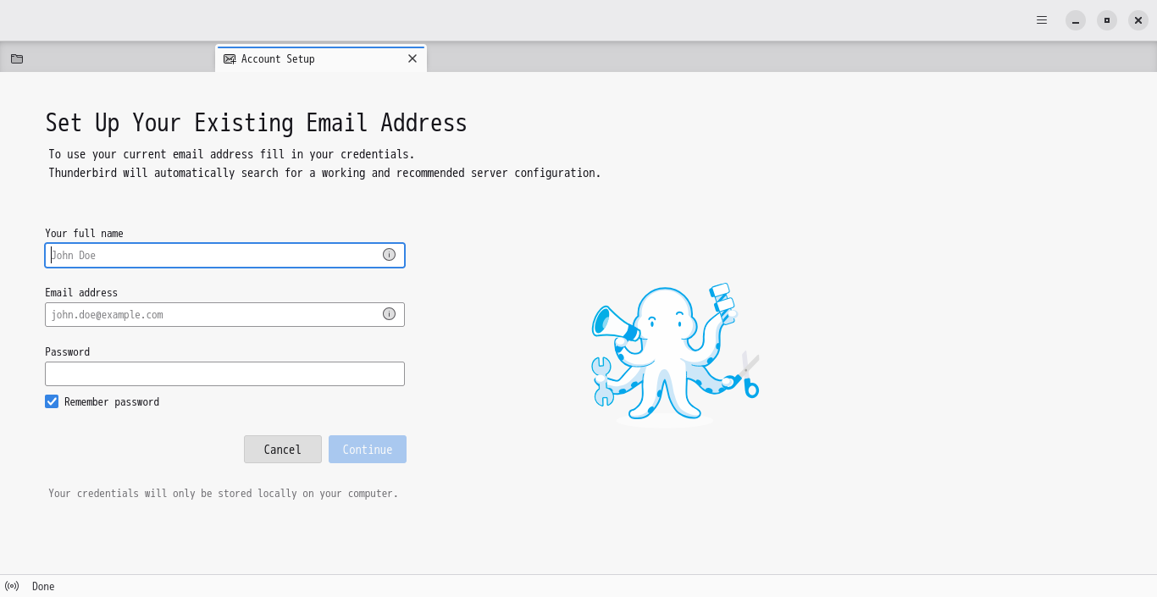Uncheck the Remember password checkbox

pyautogui.click(x=52, y=401)
